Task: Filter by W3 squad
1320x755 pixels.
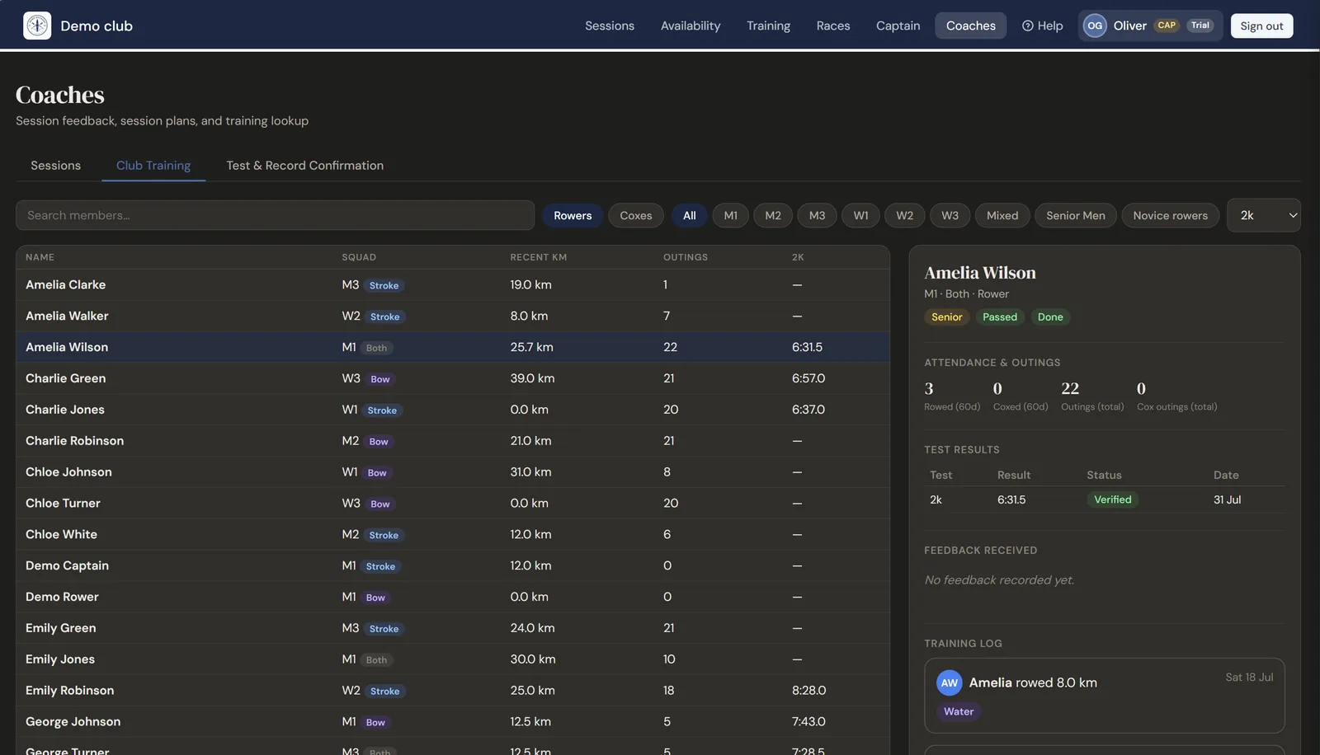Action: point(950,216)
